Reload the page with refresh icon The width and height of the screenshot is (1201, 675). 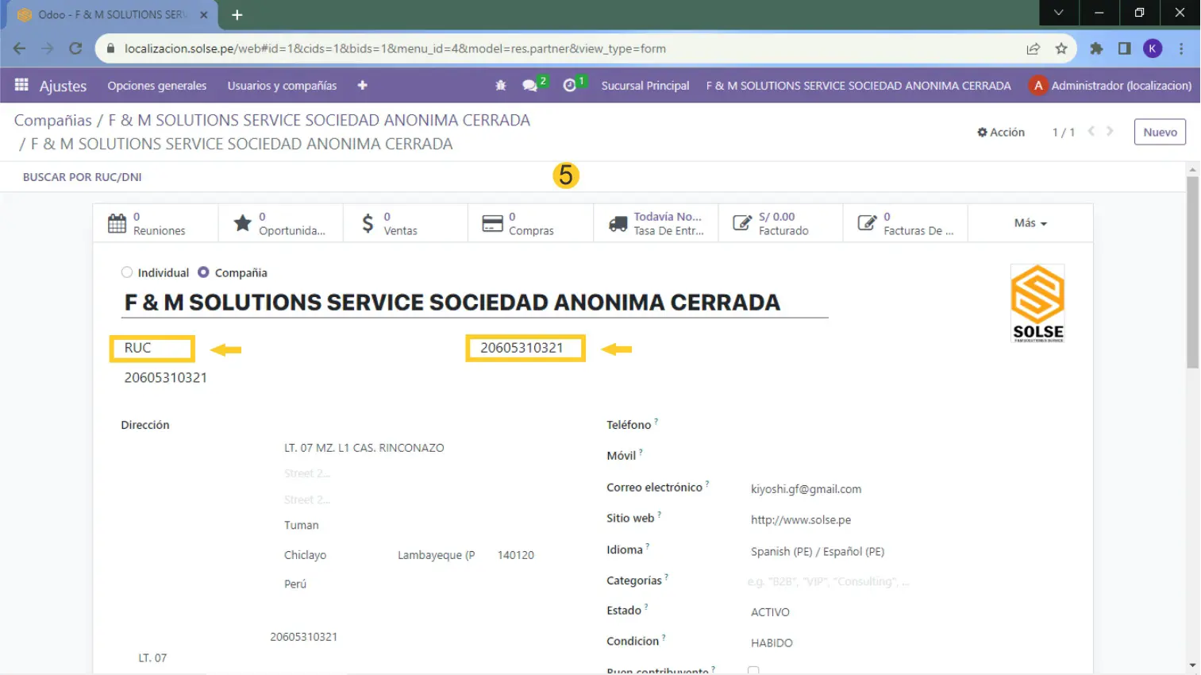(x=75, y=48)
